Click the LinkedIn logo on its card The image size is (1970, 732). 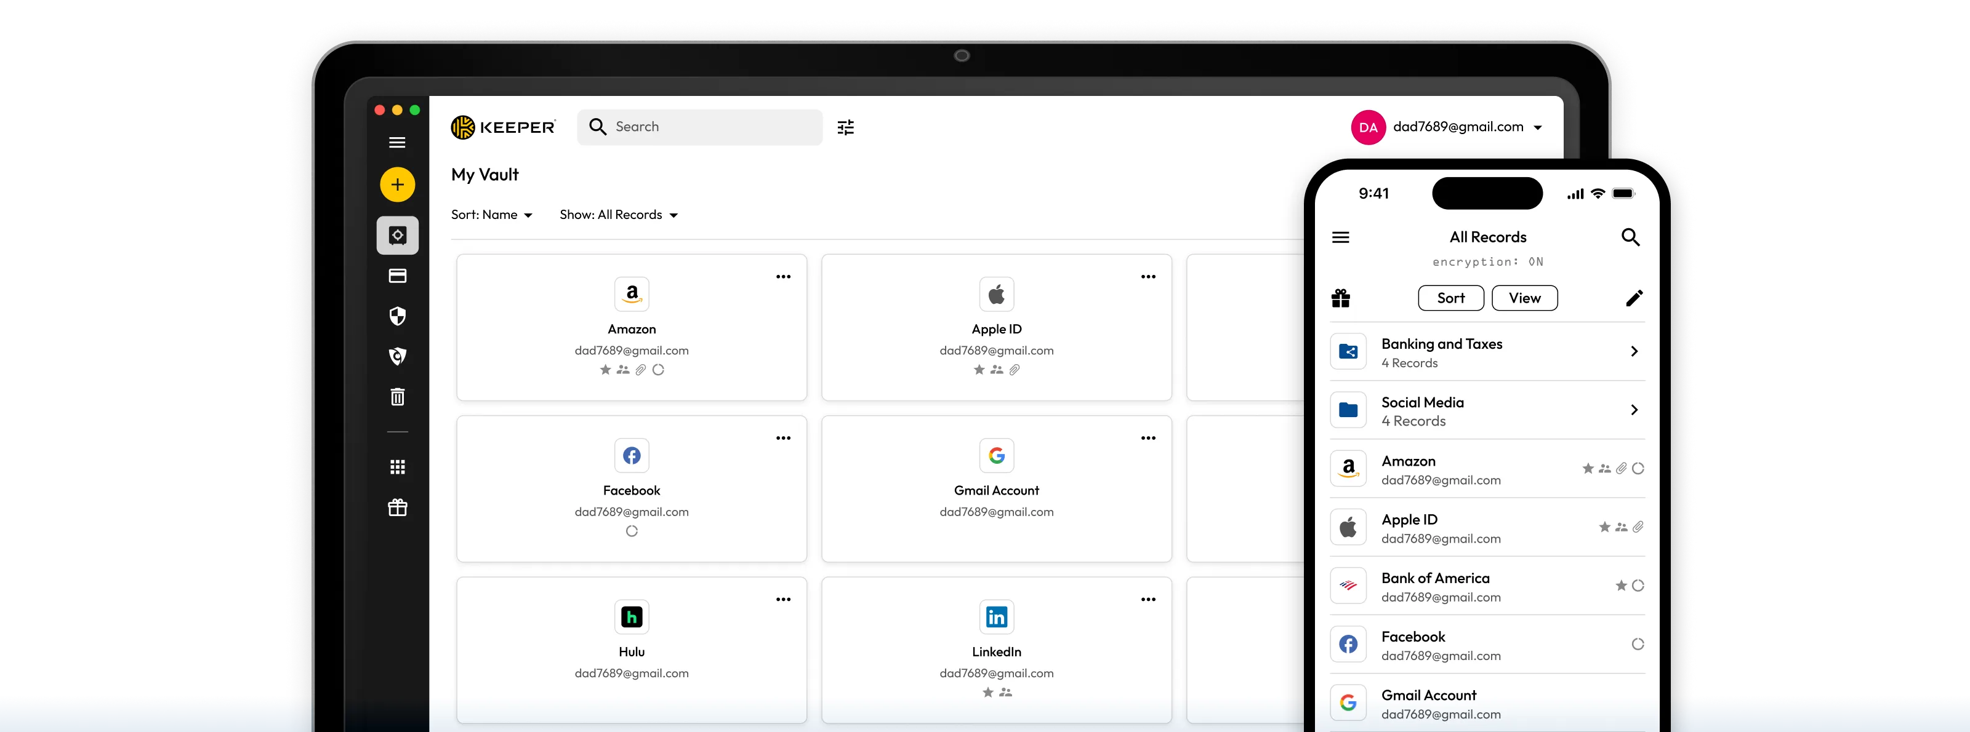[997, 616]
